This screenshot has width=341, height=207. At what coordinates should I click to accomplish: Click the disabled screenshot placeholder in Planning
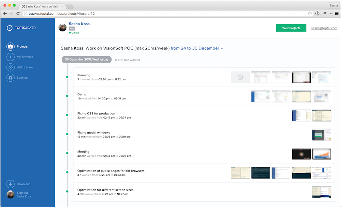click(240, 77)
